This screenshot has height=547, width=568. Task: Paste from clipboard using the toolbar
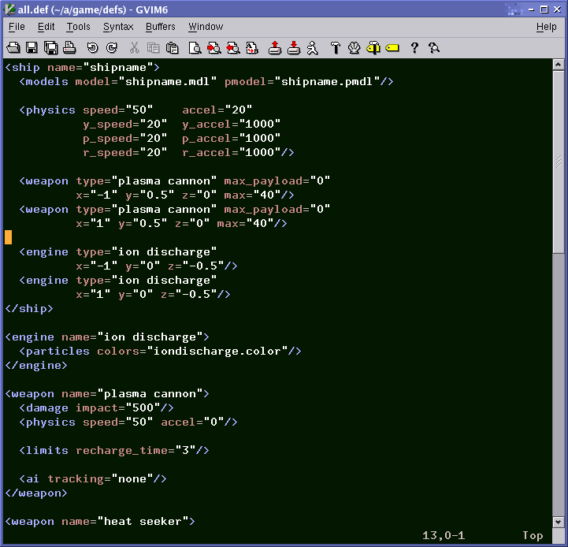[173, 48]
